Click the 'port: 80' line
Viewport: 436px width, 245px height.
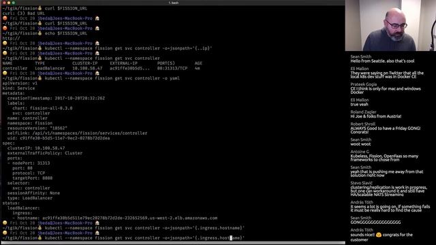[22, 168]
